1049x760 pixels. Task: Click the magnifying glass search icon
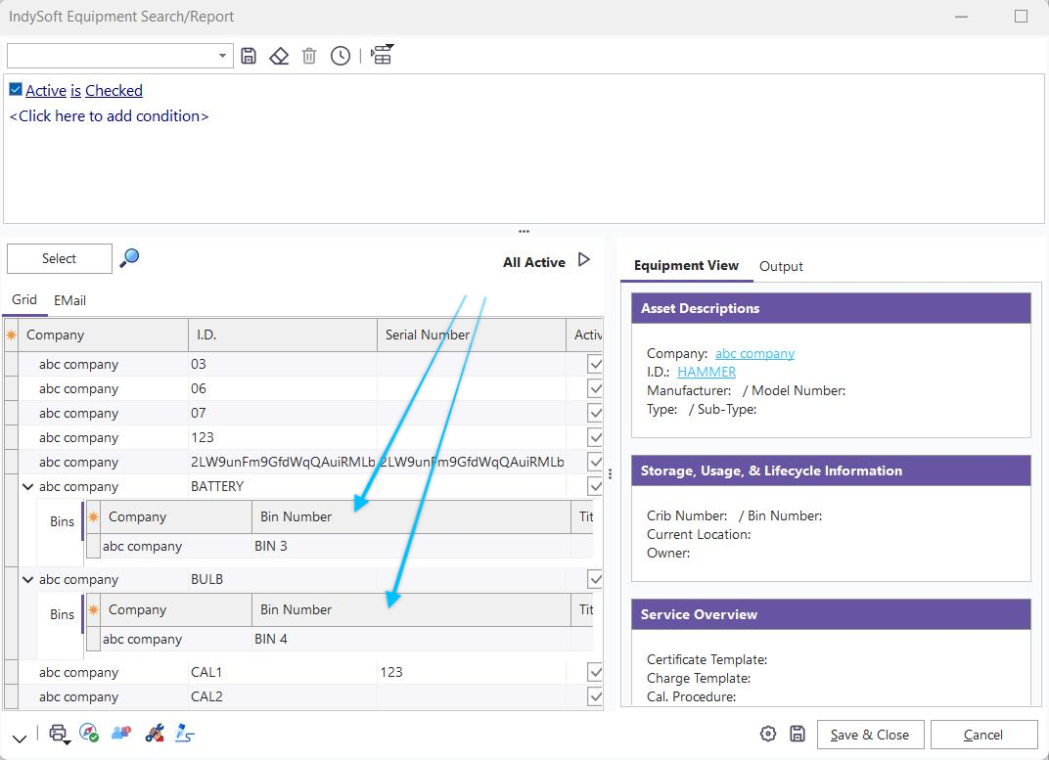pyautogui.click(x=129, y=258)
